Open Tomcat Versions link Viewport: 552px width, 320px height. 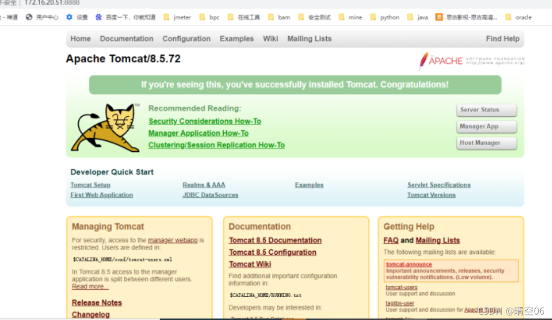(431, 195)
